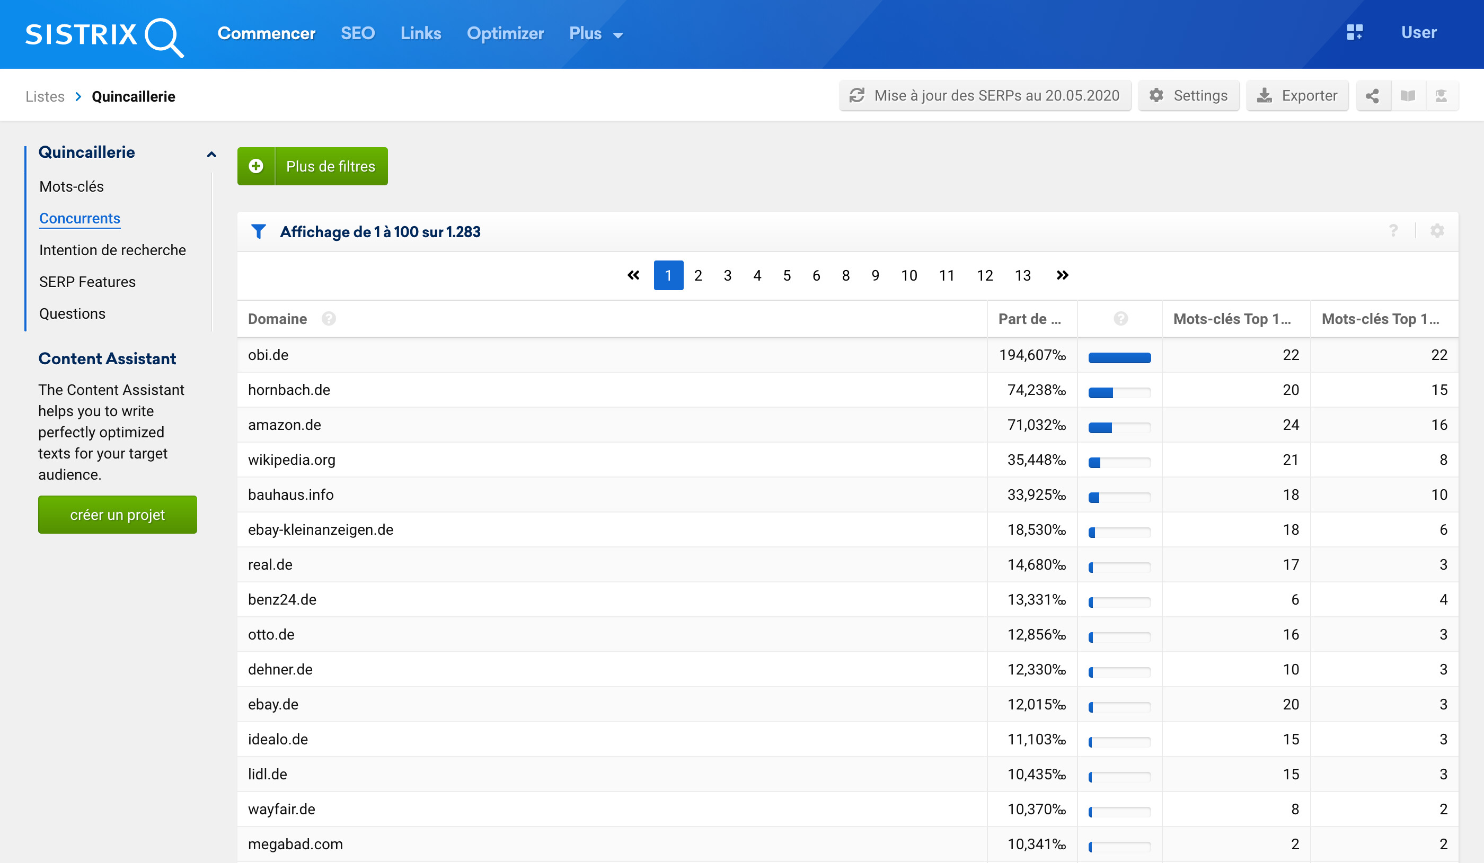Click the ebay-kleinanzeigen.de domain
Viewport: 1484px width, 863px height.
320,529
